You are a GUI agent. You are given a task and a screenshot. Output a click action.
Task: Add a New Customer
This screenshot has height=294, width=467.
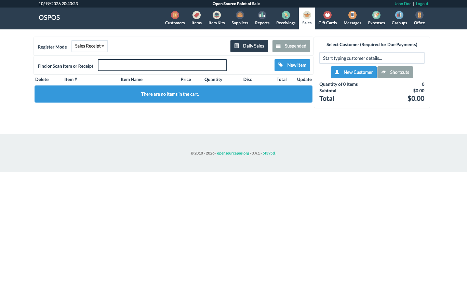click(354, 72)
